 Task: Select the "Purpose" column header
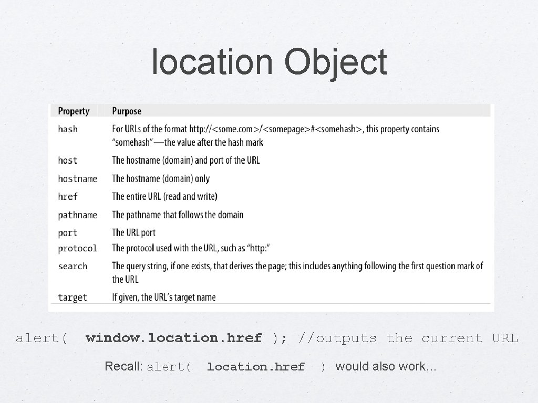(x=127, y=111)
